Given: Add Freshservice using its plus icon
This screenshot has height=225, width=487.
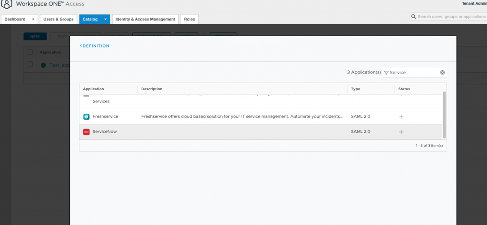Looking at the screenshot, I should pos(401,116).
